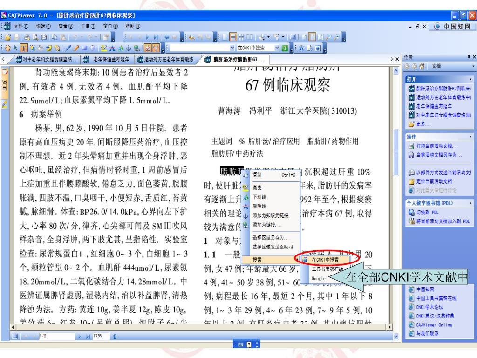The width and height of the screenshot is (477, 358).
Task: Open the 窗口 menu
Action: [x=110, y=26]
